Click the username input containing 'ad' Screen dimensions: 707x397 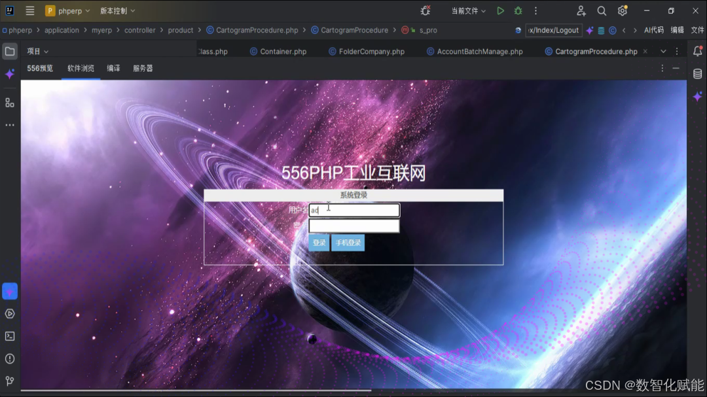[354, 210]
